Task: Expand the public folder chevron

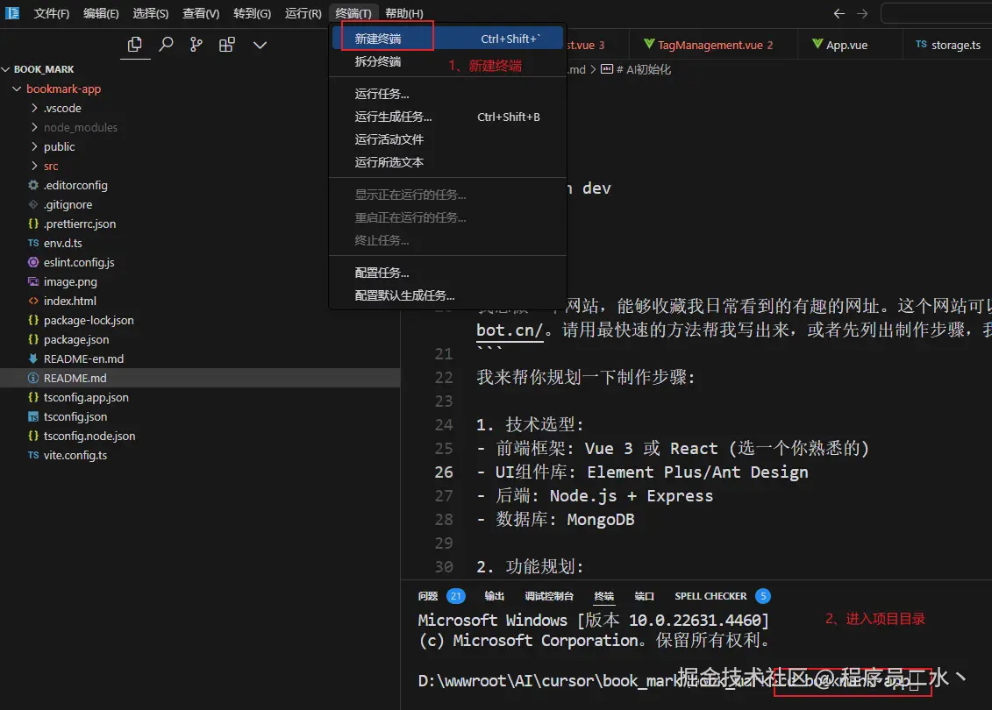Action: pos(34,146)
